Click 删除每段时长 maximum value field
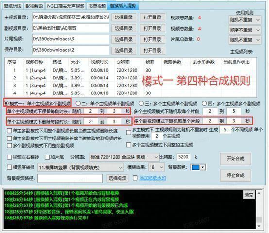This screenshot has width=269, height=233. (114, 122)
